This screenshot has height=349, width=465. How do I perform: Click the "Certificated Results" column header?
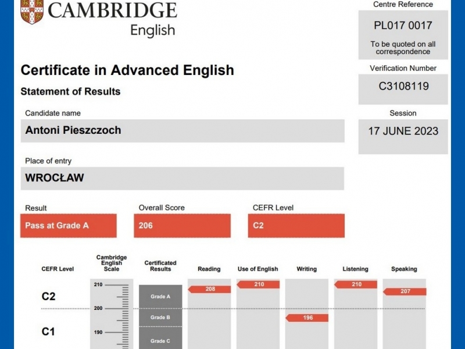coord(160,266)
